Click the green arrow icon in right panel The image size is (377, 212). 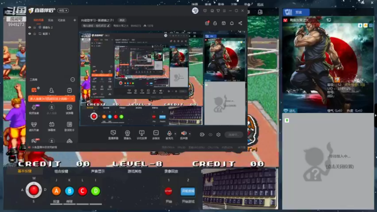[x=287, y=120]
